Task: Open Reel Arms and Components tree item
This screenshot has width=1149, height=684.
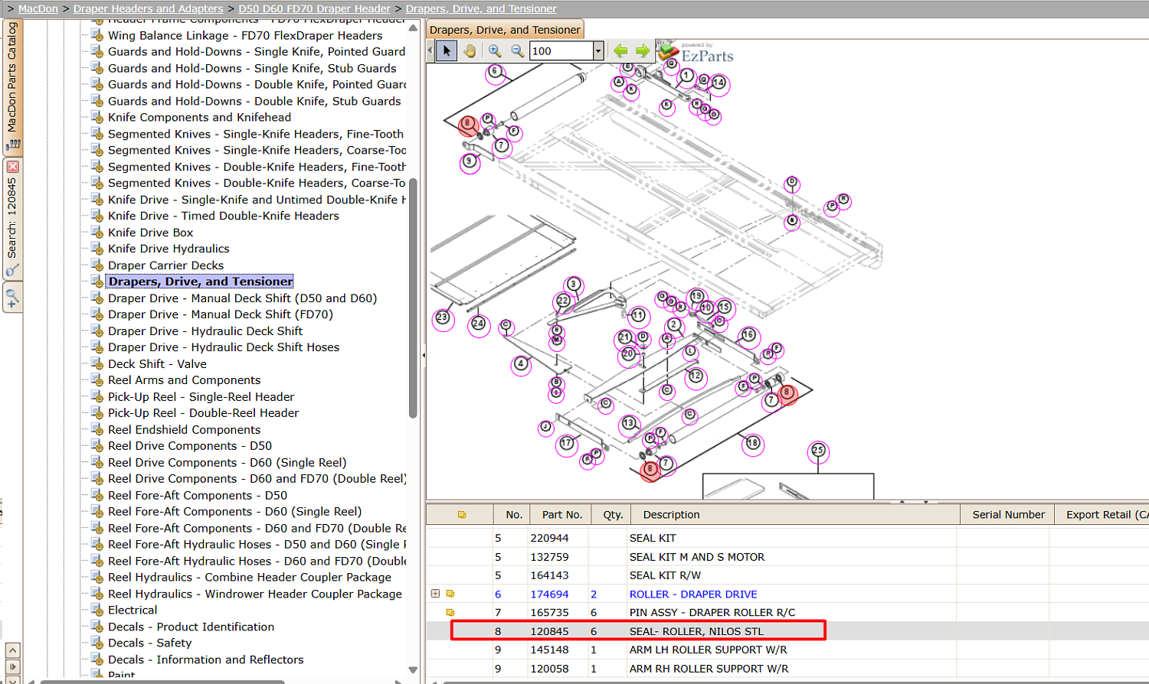Action: pos(184,380)
